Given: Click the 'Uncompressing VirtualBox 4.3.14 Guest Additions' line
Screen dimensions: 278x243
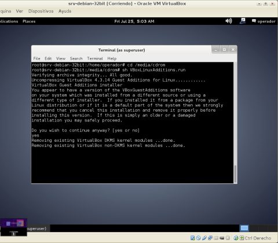Looking at the screenshot, I should [118, 80].
